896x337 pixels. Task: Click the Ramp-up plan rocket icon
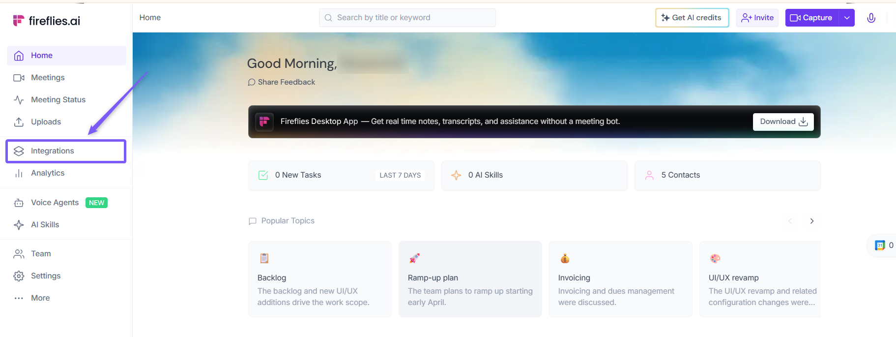pos(414,258)
